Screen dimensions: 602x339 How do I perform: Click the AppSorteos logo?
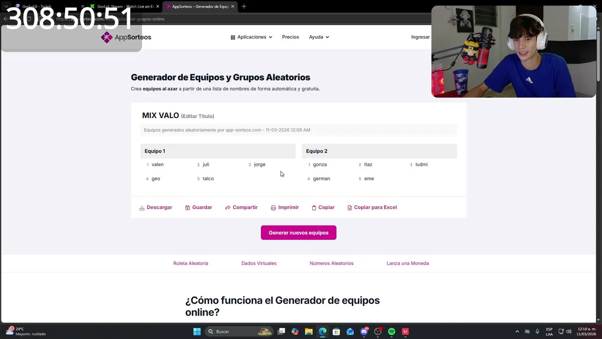(126, 37)
